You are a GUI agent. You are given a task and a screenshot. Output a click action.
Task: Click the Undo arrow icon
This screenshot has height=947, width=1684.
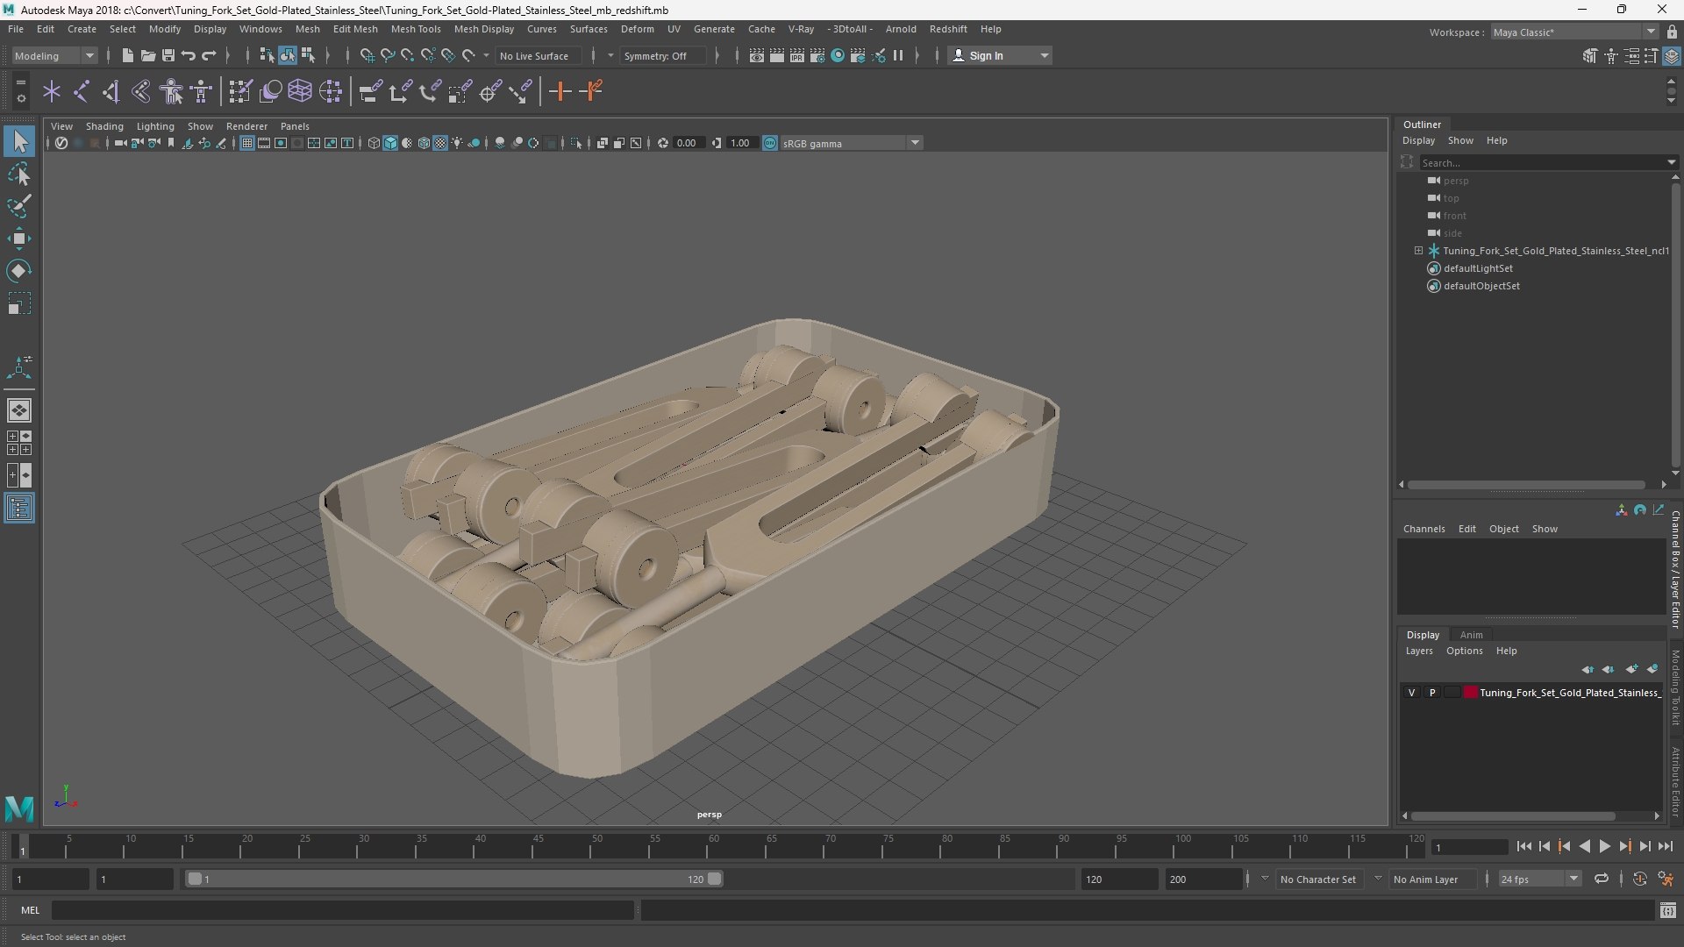pyautogui.click(x=188, y=55)
